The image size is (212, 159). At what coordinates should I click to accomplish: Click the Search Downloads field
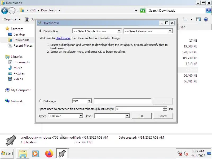coord(176,11)
